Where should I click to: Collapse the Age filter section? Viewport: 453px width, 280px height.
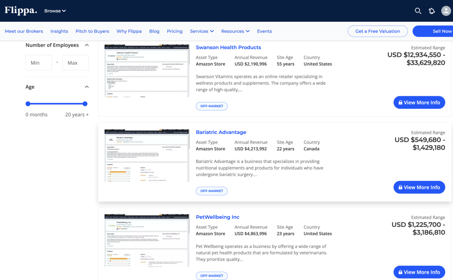pyautogui.click(x=87, y=87)
